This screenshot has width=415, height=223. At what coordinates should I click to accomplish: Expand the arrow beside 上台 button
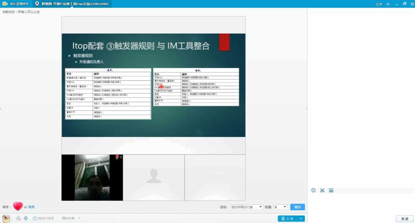click(x=301, y=219)
